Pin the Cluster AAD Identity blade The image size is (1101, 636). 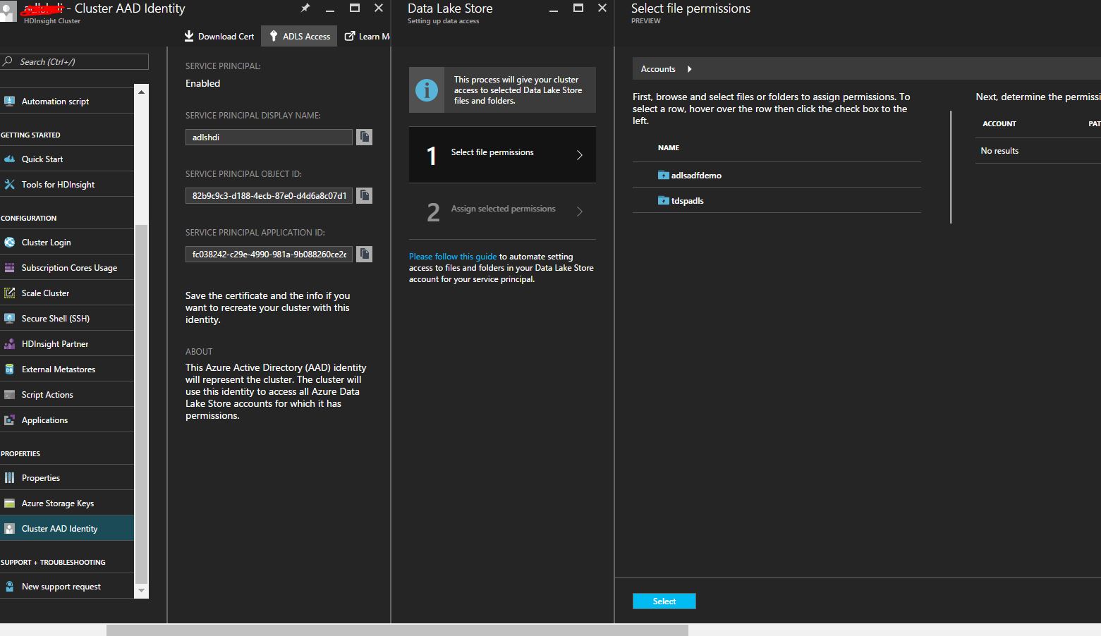point(305,8)
